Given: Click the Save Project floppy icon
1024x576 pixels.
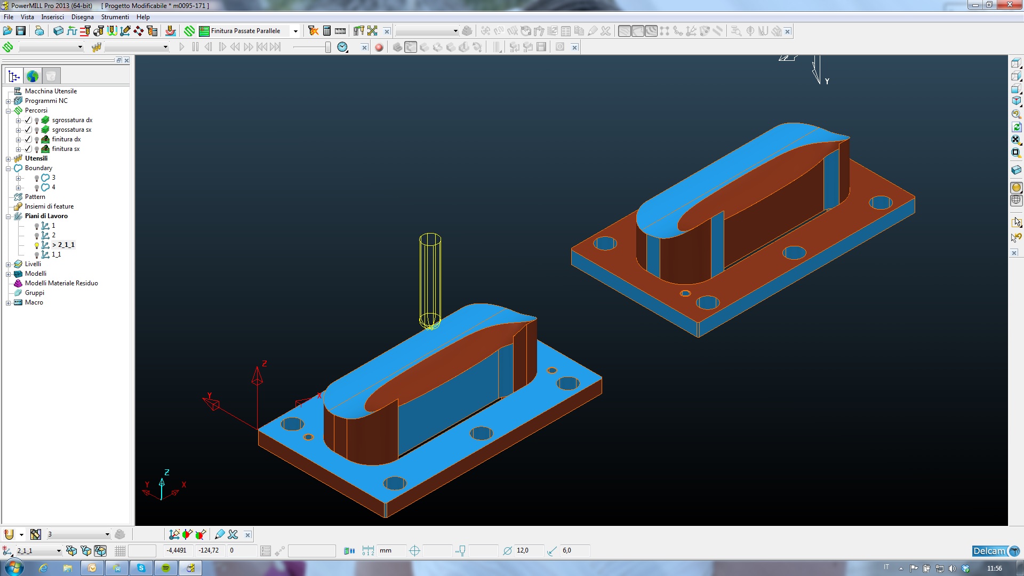Looking at the screenshot, I should coord(21,31).
